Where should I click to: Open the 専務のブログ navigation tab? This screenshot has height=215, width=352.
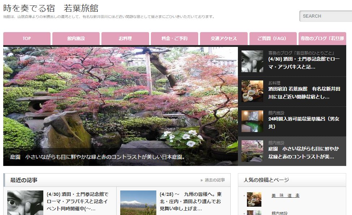tap(322, 39)
